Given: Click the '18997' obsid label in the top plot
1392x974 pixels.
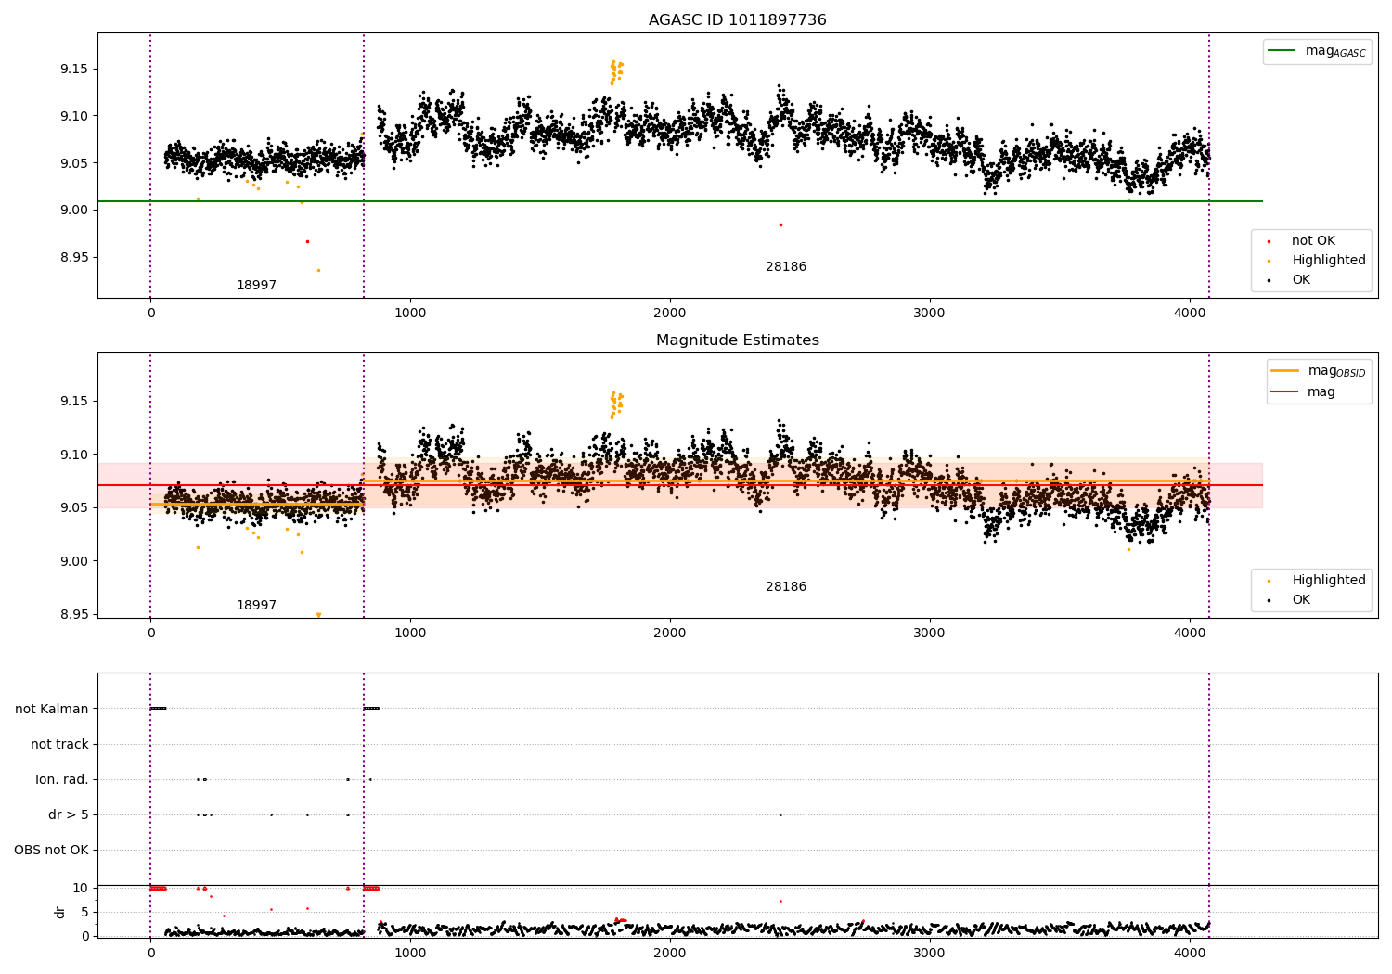Looking at the screenshot, I should [256, 286].
